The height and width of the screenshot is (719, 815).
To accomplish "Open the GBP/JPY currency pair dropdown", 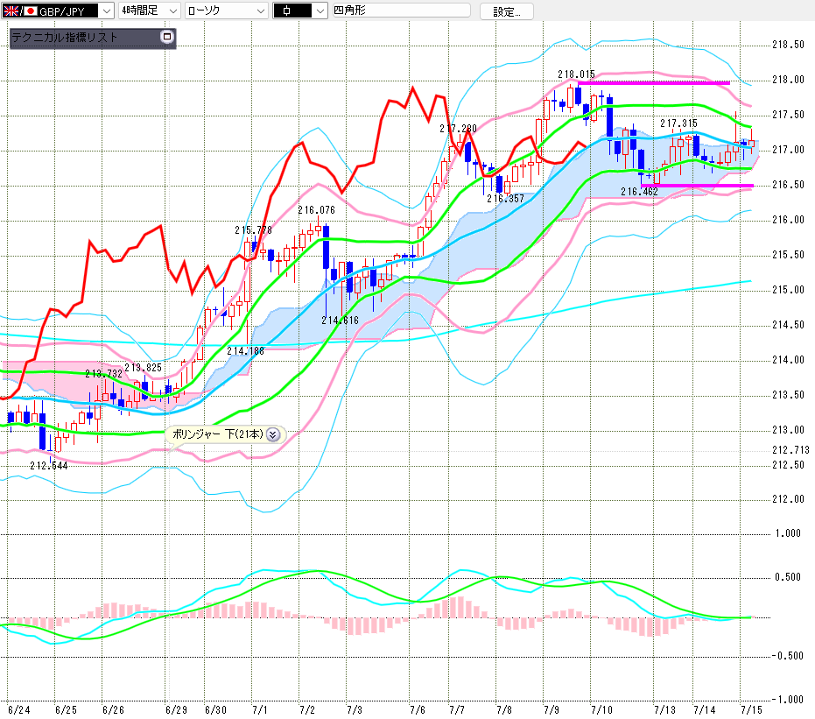I will [107, 11].
